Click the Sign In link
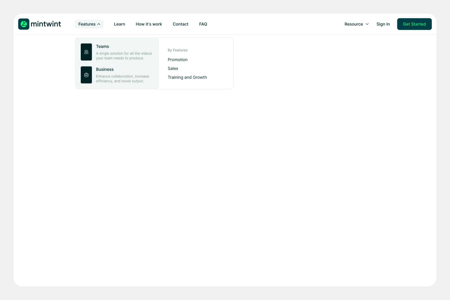450x300 pixels. [x=383, y=24]
